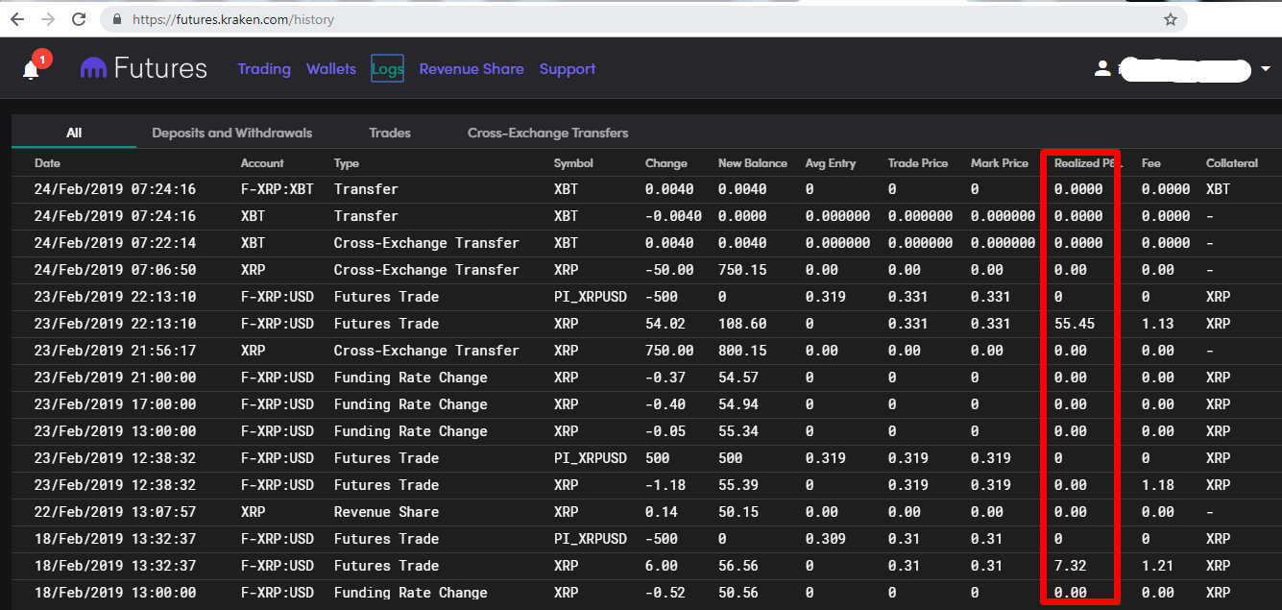Screen dimensions: 1282x610
Task: Click the date 23/Feb/2019 21:00:00
Action: [115, 378]
